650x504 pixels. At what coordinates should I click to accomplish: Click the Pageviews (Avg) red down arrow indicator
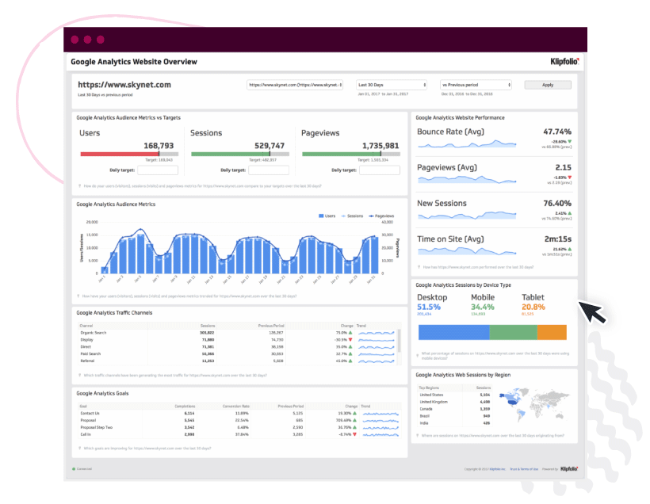click(x=570, y=178)
